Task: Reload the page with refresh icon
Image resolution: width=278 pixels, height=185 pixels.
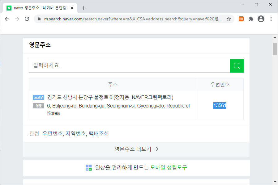Action: [x=27, y=19]
